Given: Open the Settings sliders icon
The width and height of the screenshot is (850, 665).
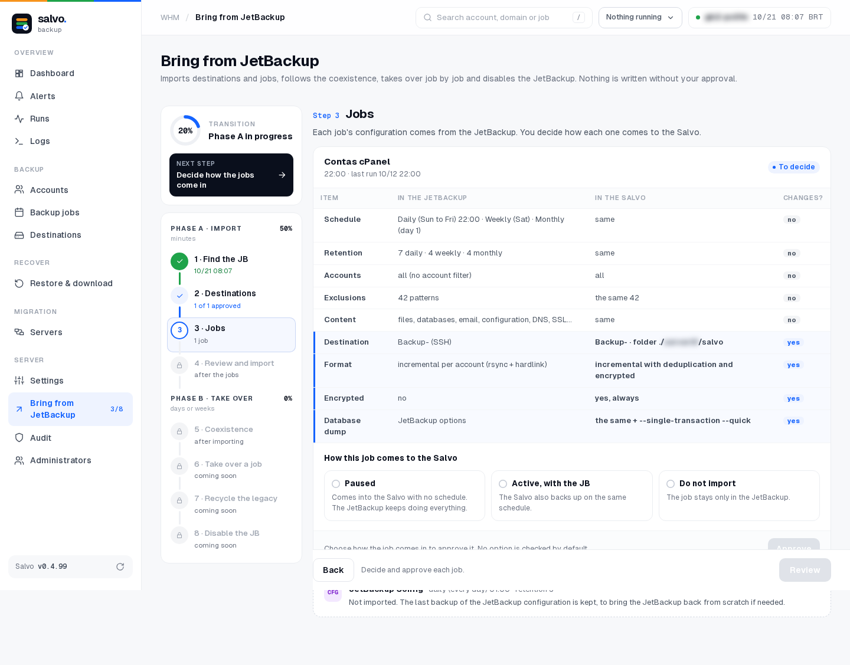Looking at the screenshot, I should (x=19, y=381).
